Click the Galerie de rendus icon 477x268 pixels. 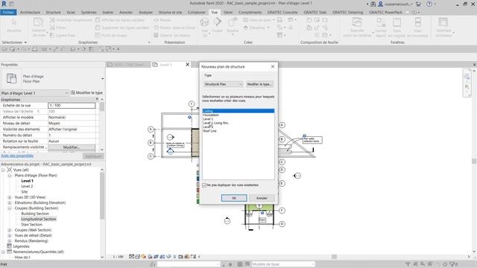156,35
